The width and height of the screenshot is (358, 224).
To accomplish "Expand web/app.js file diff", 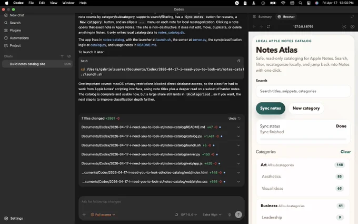I will tap(238, 164).
